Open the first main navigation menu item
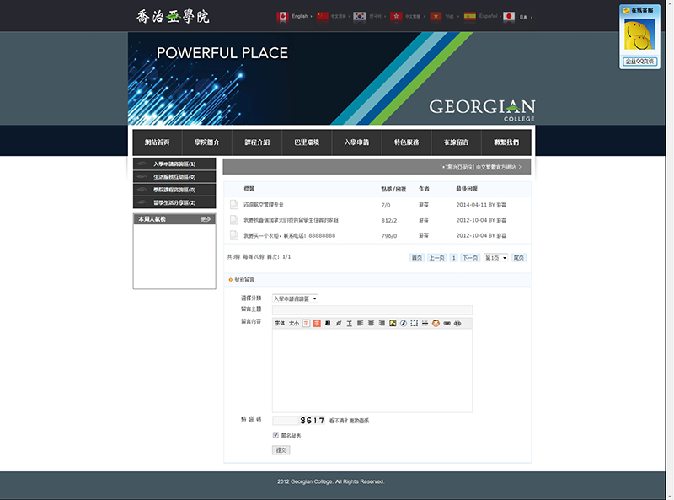The image size is (674, 500). (x=158, y=142)
